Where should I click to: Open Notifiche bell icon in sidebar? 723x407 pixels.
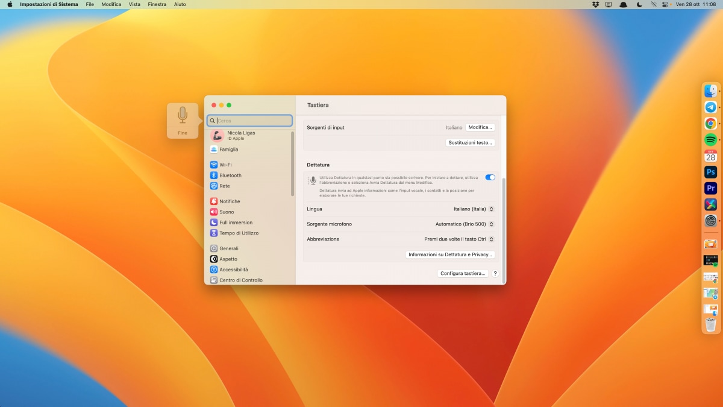coord(214,201)
